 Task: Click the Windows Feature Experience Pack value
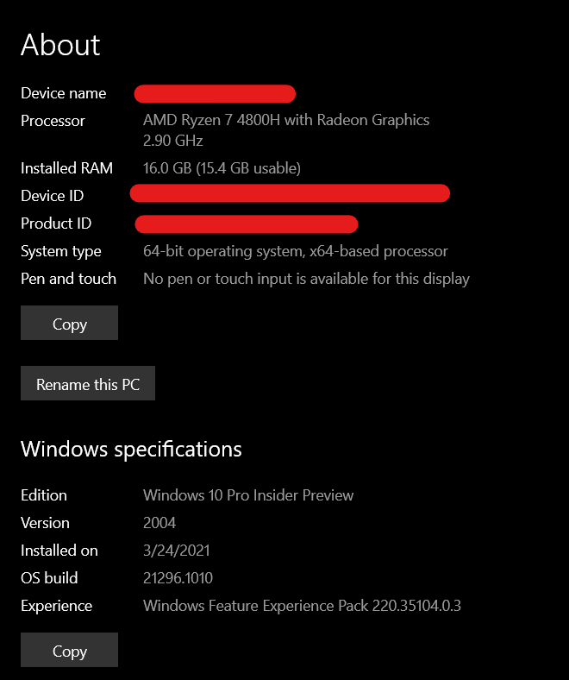click(302, 606)
